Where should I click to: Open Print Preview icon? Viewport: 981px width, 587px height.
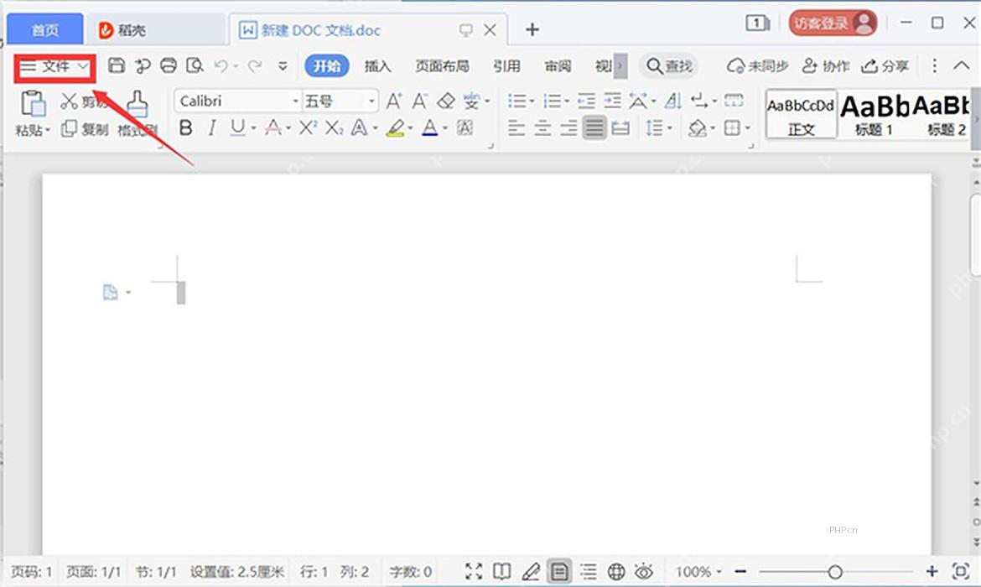coord(195,65)
